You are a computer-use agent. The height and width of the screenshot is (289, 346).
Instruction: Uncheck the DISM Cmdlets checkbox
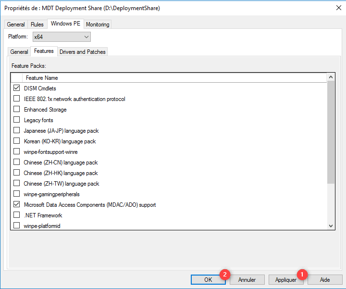[16, 88]
